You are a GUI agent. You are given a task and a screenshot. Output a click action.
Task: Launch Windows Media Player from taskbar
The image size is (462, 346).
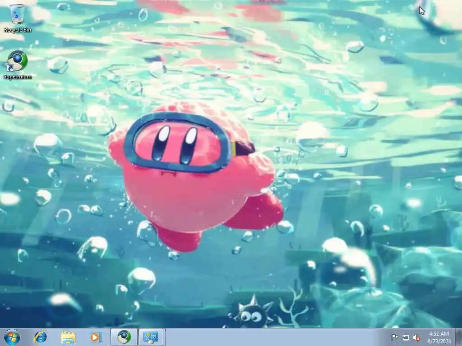[x=96, y=337]
